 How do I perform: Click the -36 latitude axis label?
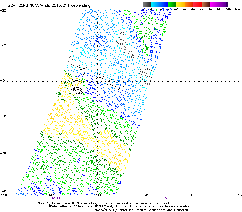(x=3, y=116)
